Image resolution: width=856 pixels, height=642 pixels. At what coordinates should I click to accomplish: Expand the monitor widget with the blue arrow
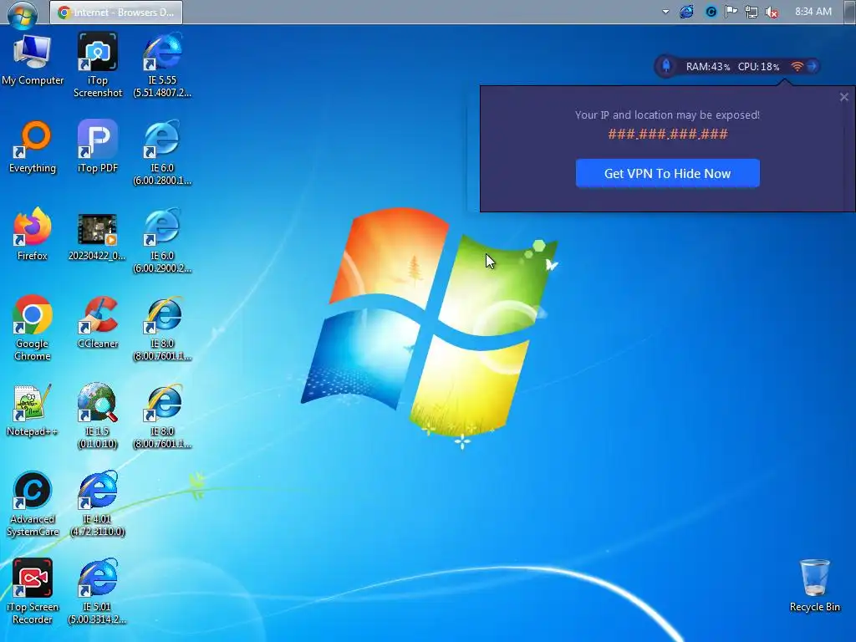(813, 66)
